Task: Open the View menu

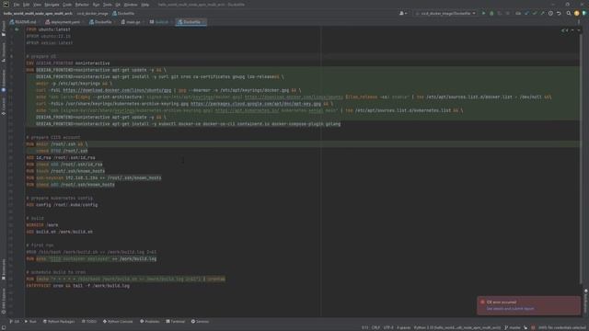Action: click(37, 5)
